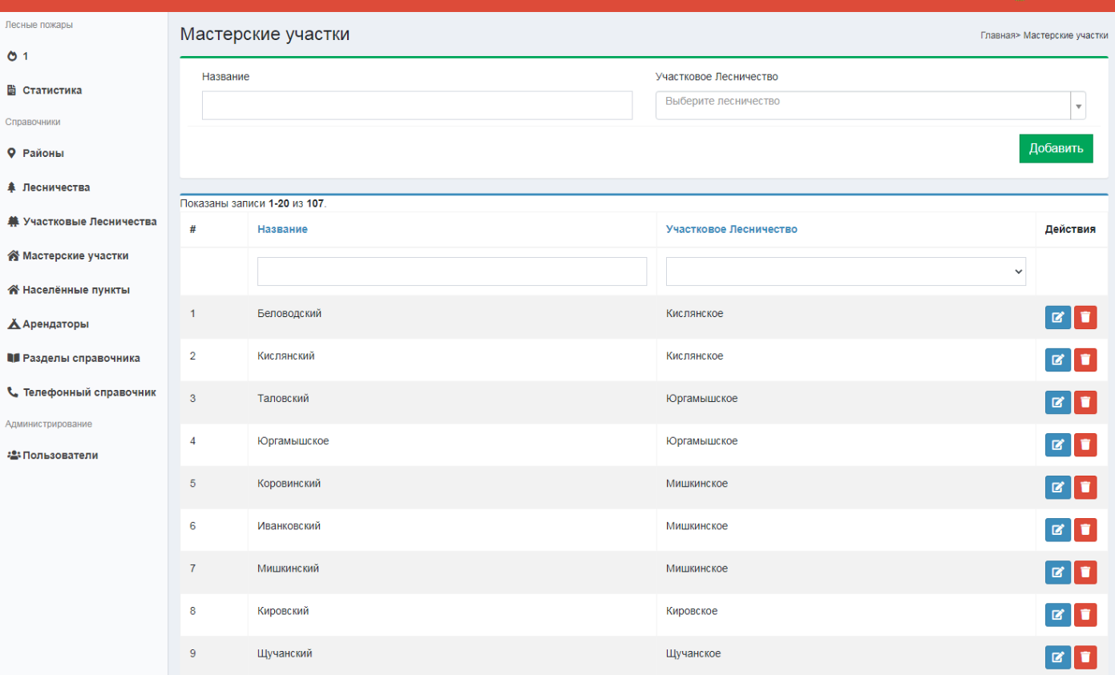This screenshot has height=675, width=1115.
Task: Open Статистика in the sidebar
Action: coord(51,90)
